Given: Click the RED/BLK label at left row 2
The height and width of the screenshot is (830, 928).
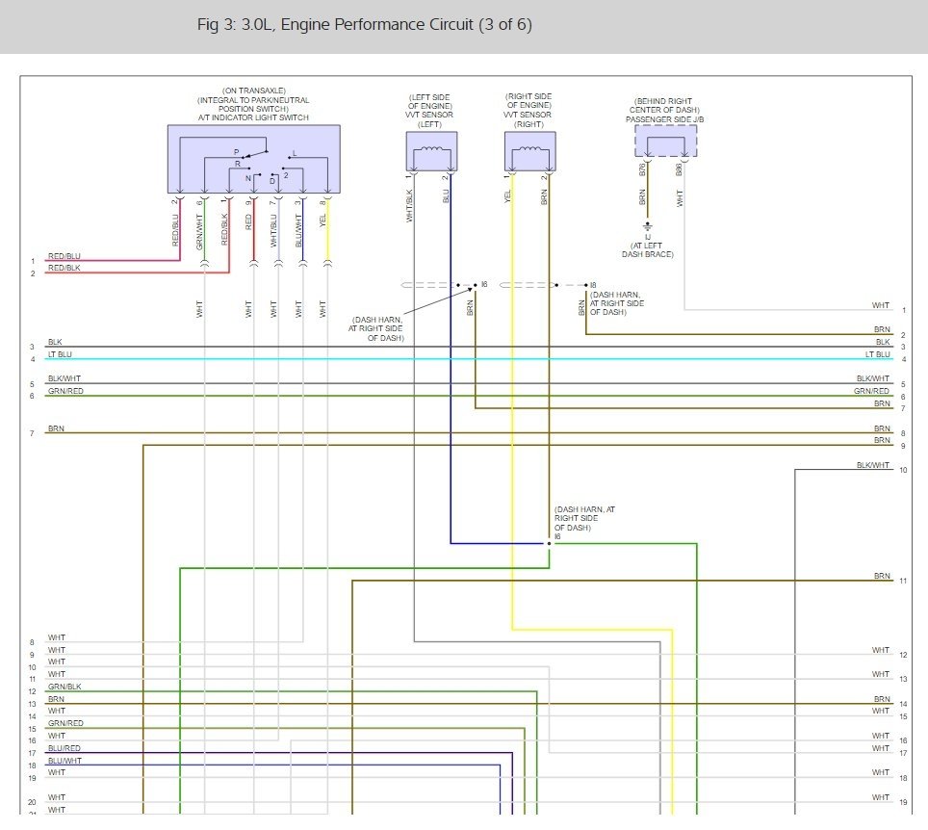Looking at the screenshot, I should [x=64, y=268].
